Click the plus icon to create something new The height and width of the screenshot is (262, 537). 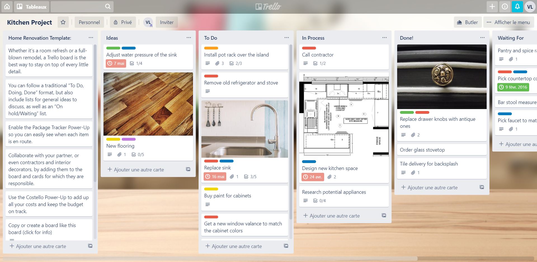[492, 6]
